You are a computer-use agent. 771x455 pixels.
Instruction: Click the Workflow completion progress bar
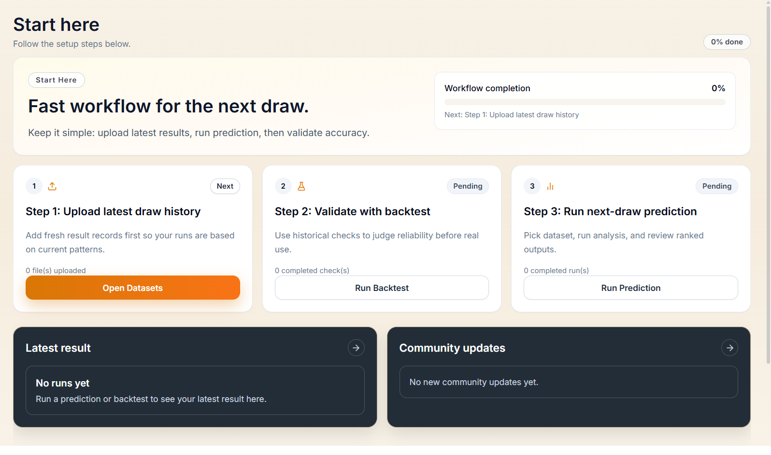click(585, 102)
